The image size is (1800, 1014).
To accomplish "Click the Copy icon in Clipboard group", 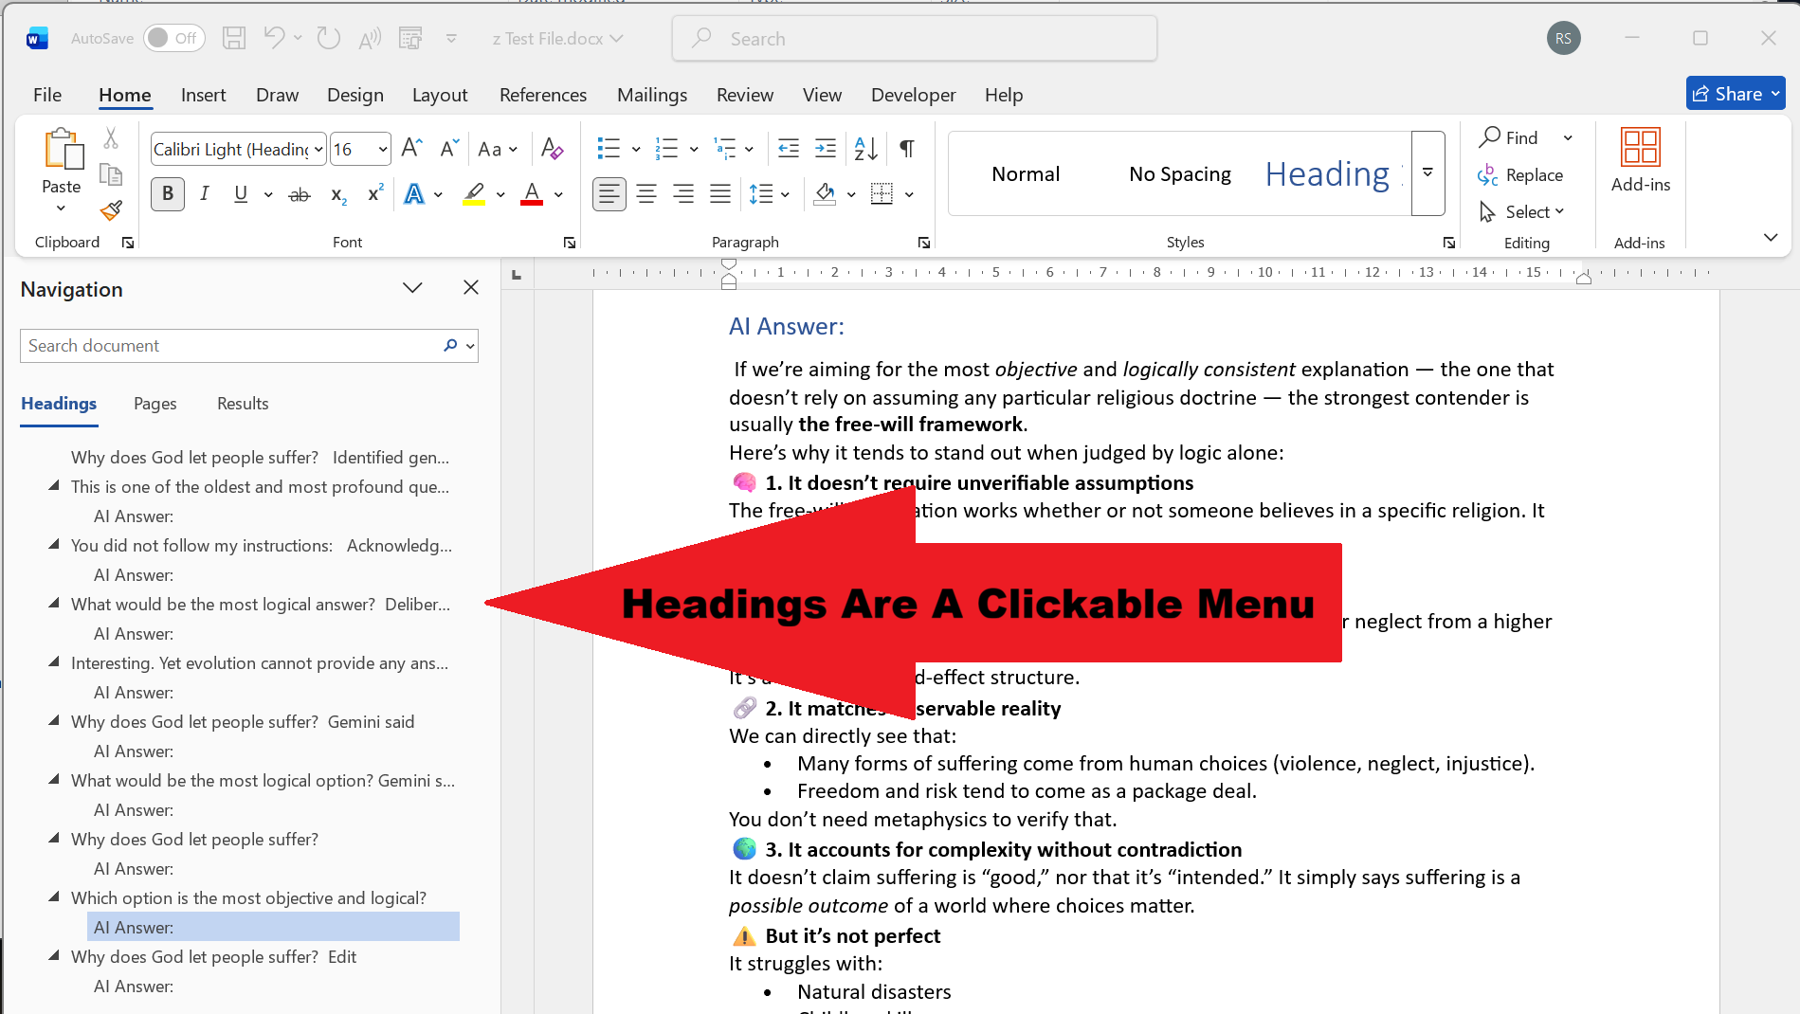I will 111,175.
